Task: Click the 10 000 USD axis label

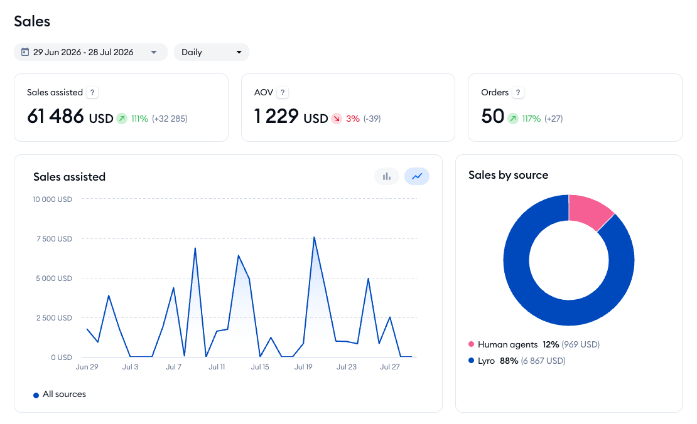Action: [x=53, y=199]
